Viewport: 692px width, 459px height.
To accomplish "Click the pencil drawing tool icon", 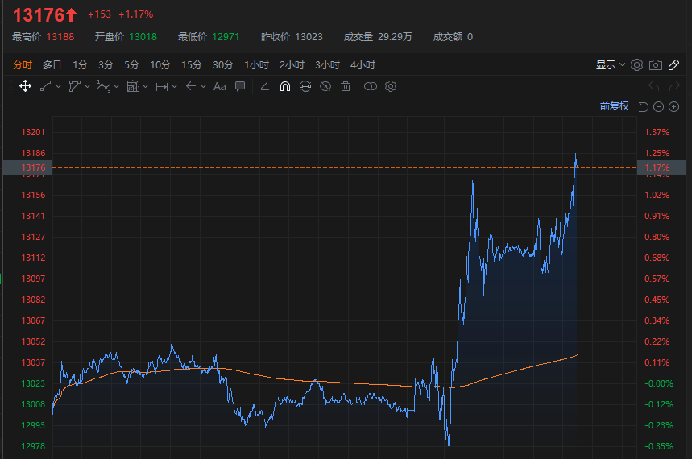I will (265, 86).
